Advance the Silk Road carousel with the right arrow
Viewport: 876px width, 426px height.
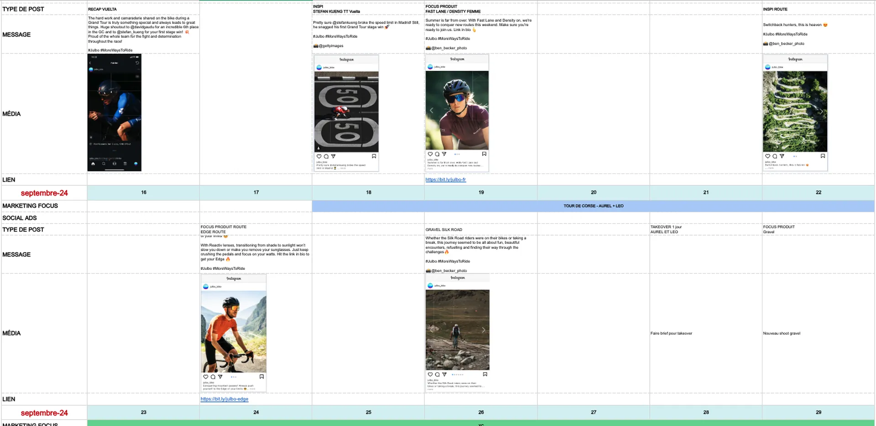click(x=484, y=330)
